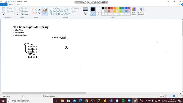Open Paint Help question mark

tap(182, 5)
